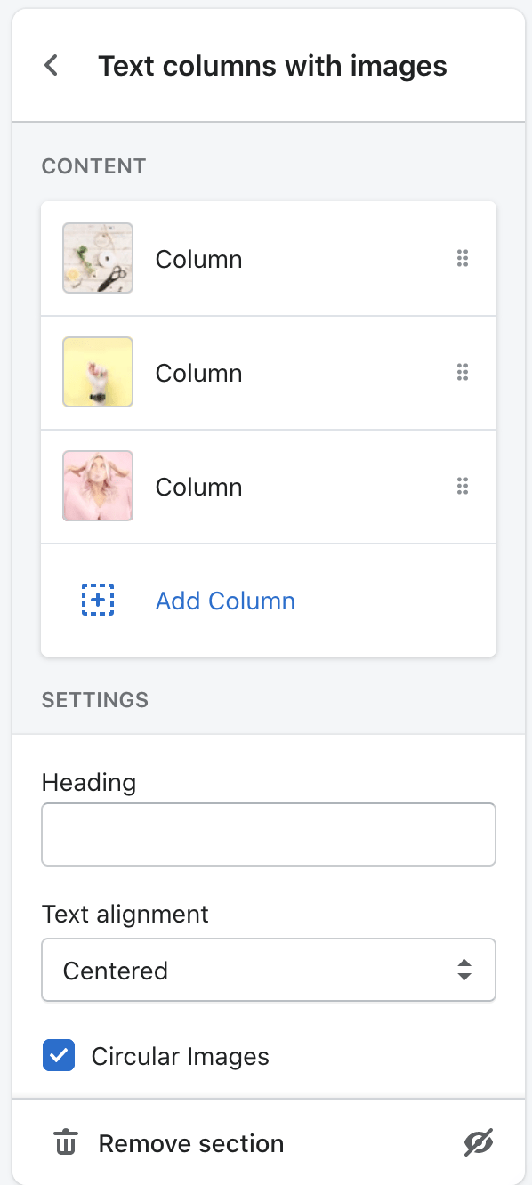Change alignment from Centered using the selector
Viewport: 532px width, 1185px height.
[268, 970]
